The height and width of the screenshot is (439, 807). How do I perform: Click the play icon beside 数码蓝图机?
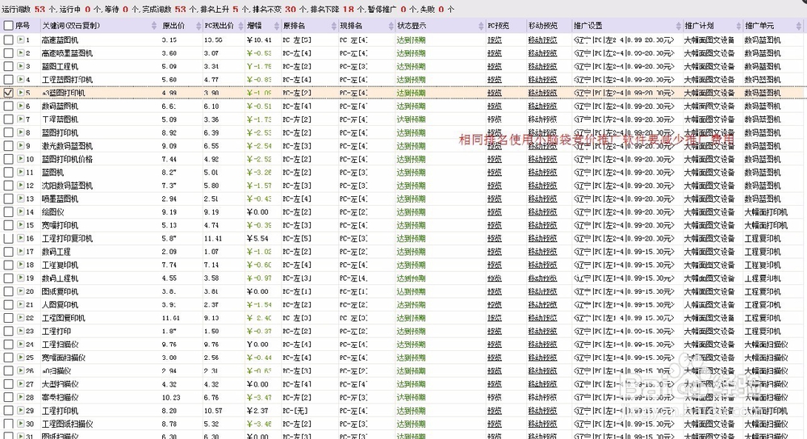21,106
